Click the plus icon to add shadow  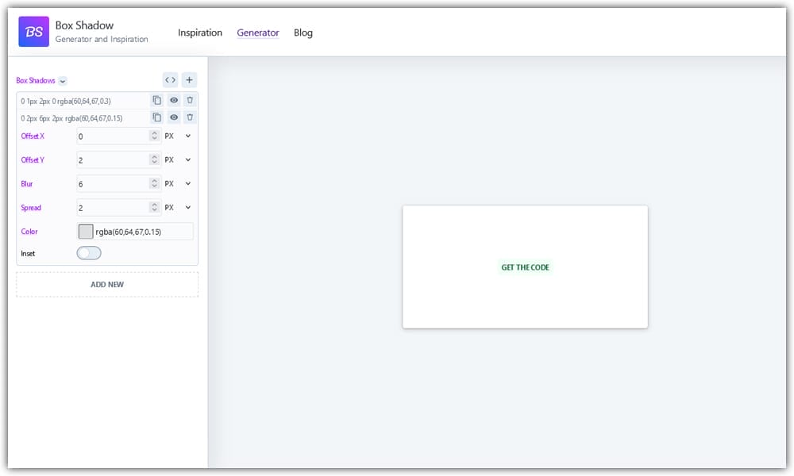coord(189,80)
